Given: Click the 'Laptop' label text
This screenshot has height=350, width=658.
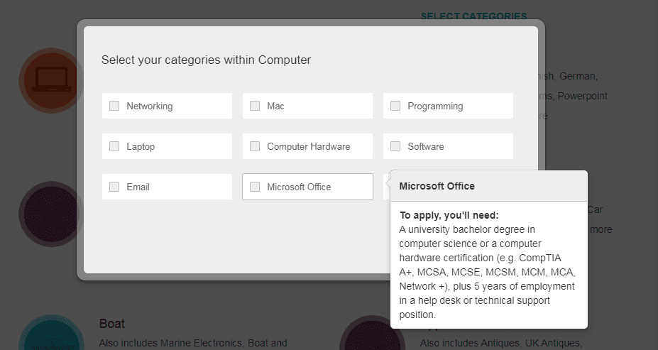Looking at the screenshot, I should [141, 146].
